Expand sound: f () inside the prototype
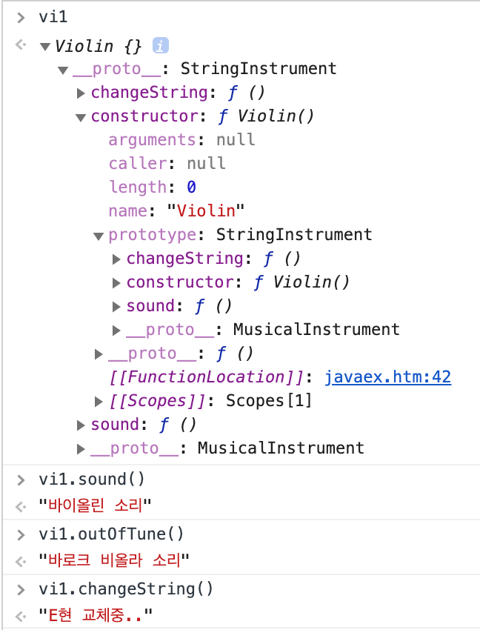 (x=116, y=307)
